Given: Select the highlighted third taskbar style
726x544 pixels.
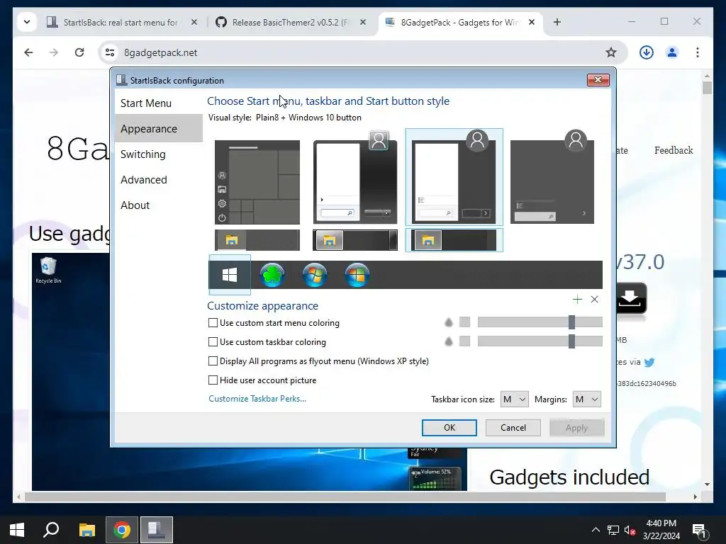Looking at the screenshot, I should 454,240.
